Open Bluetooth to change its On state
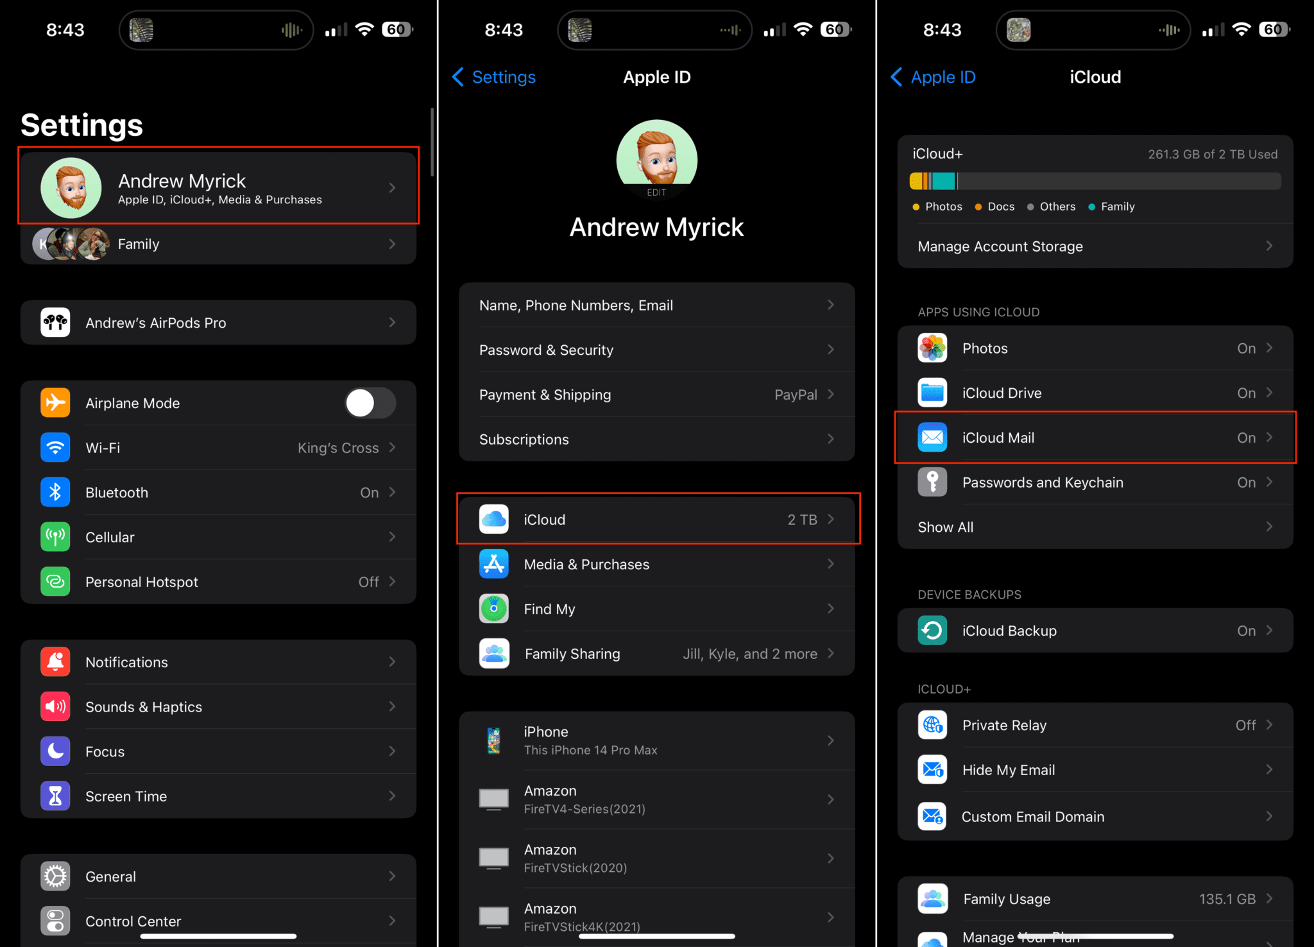The image size is (1314, 947). coord(218,492)
